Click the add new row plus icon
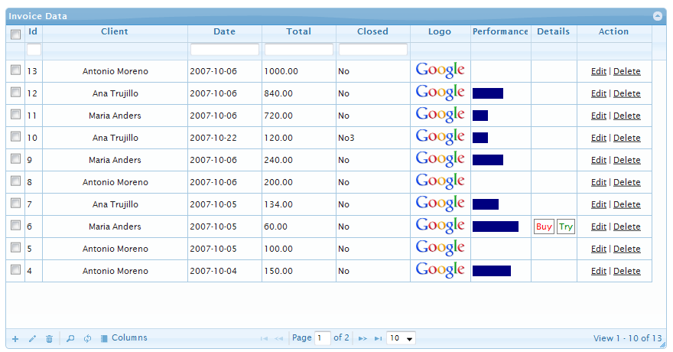Screen dimensions: 673x352 click(x=15, y=338)
